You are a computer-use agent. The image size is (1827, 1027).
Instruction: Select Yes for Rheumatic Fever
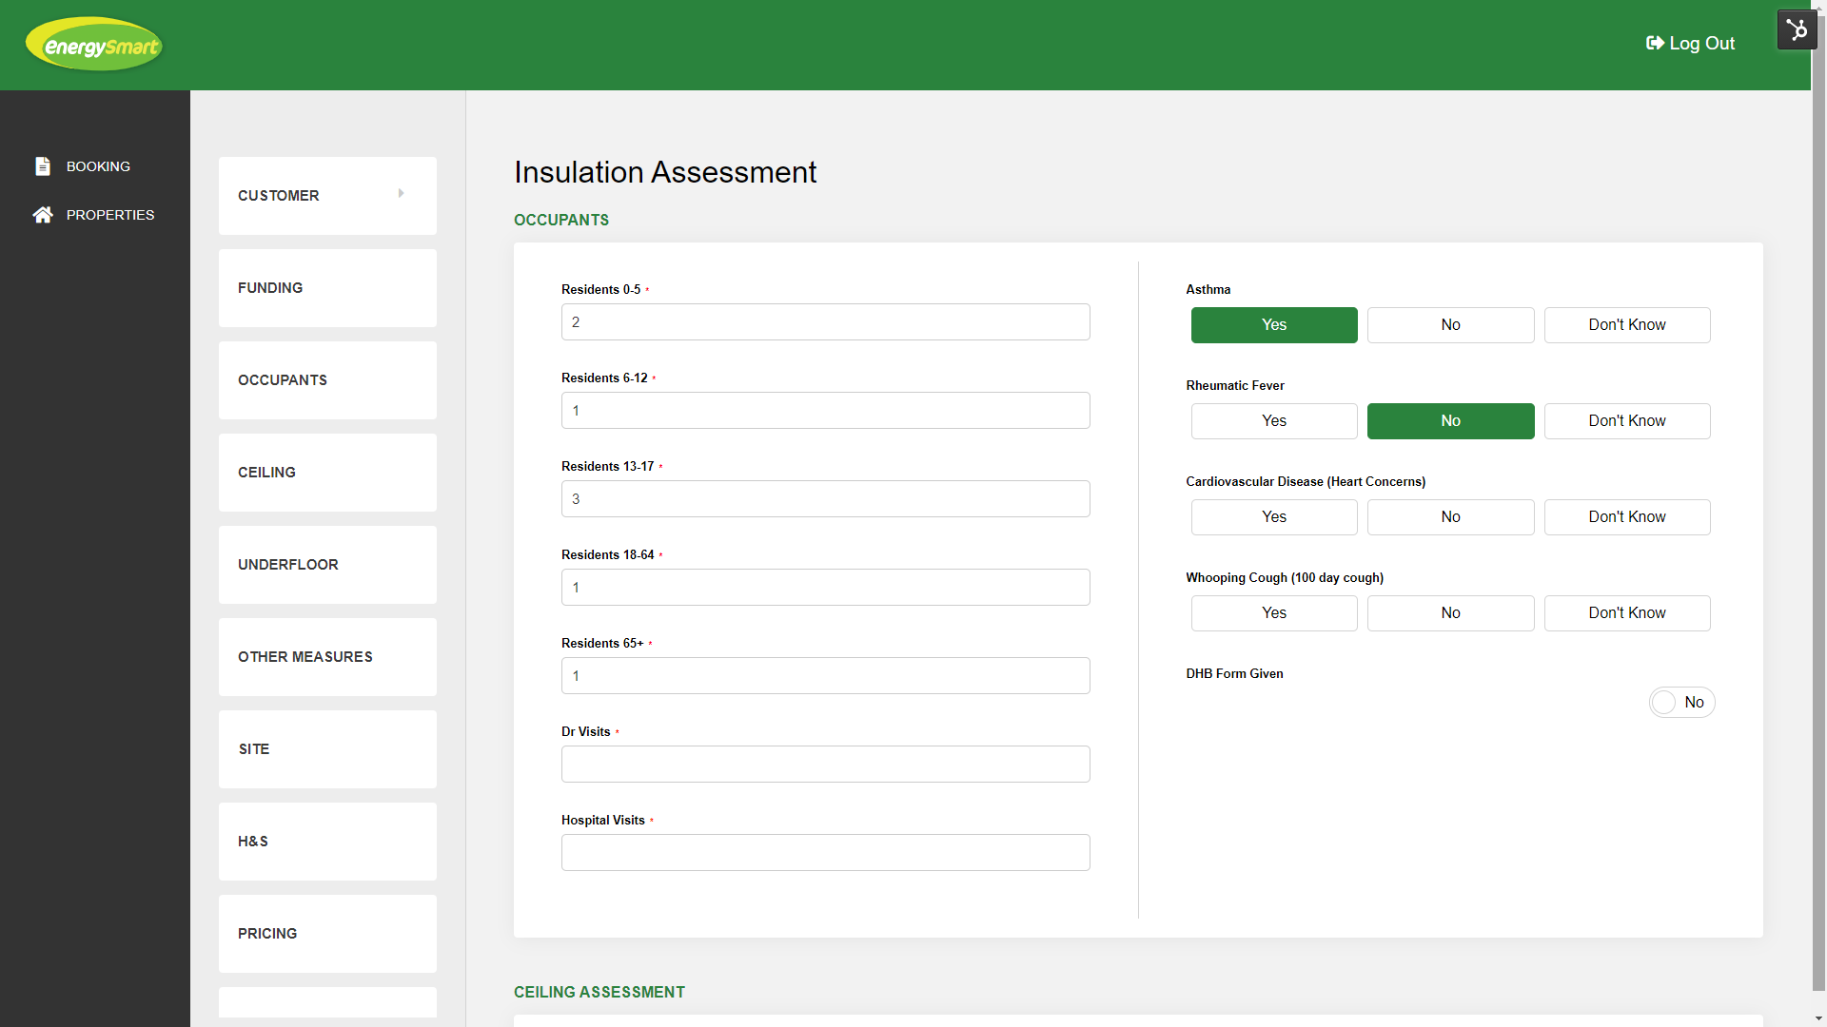coord(1273,421)
